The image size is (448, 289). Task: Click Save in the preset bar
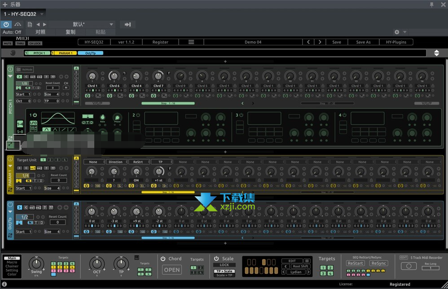click(x=337, y=42)
